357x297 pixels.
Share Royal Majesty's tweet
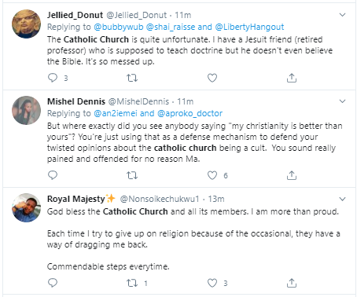pos(292,283)
